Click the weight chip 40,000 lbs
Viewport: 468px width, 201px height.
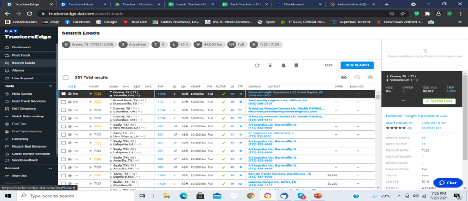click(209, 44)
